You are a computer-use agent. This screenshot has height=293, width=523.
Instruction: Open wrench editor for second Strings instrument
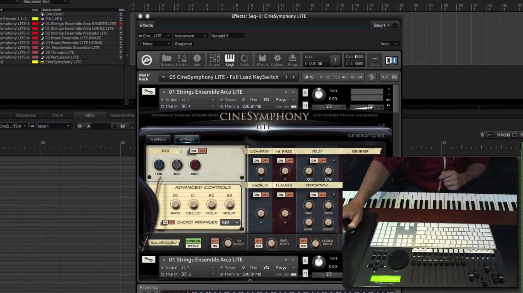(x=149, y=259)
